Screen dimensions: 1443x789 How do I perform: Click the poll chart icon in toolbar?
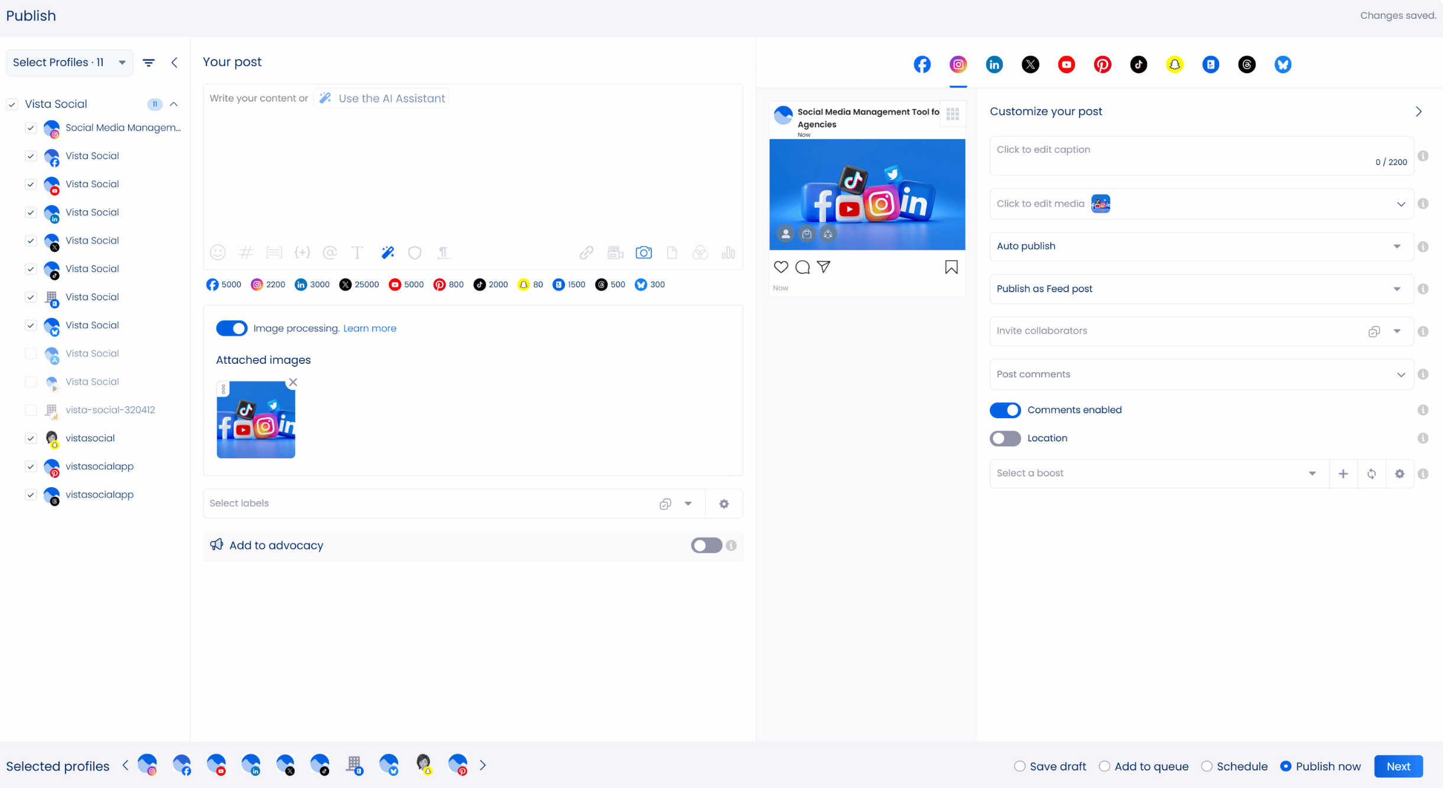[x=728, y=253]
